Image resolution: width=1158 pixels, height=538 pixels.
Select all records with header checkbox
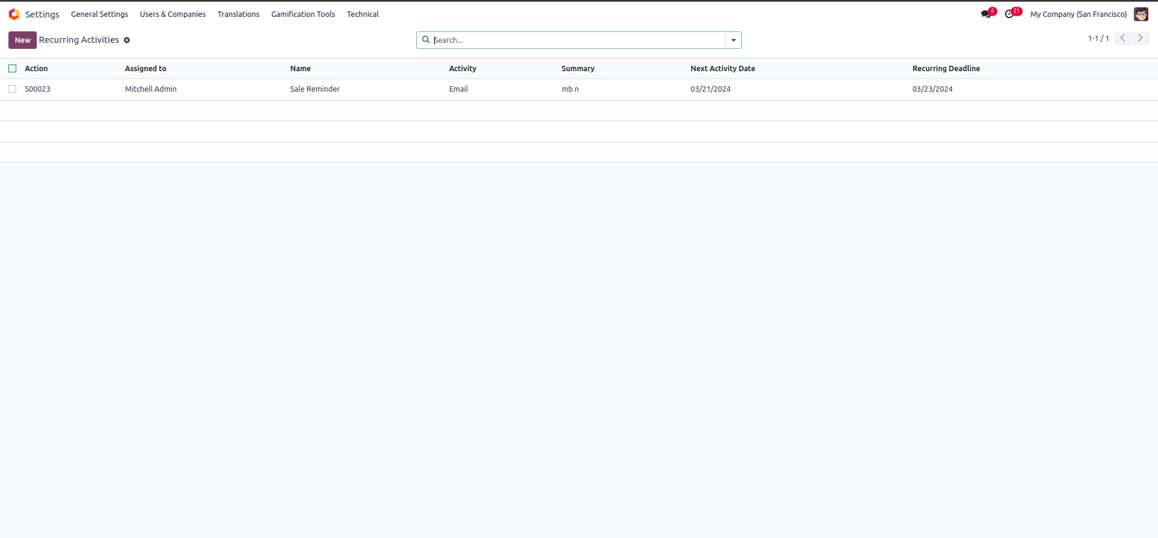[x=13, y=69]
